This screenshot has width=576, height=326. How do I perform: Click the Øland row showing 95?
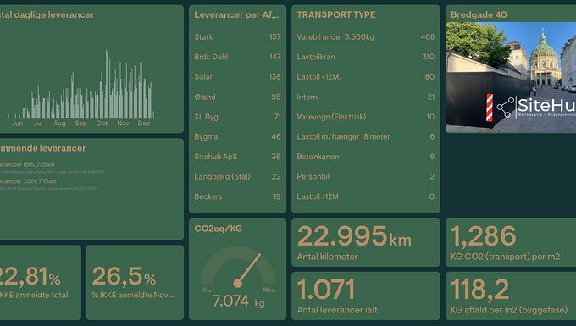pyautogui.click(x=237, y=97)
